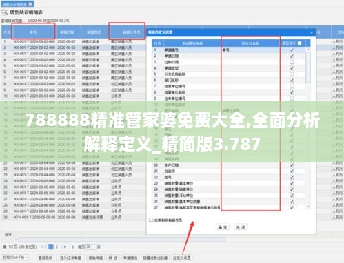Close the 报表自定义设置 dialog with the title-bar X
Image resolution: width=344 pixels, height=263 pixels.
point(312,32)
